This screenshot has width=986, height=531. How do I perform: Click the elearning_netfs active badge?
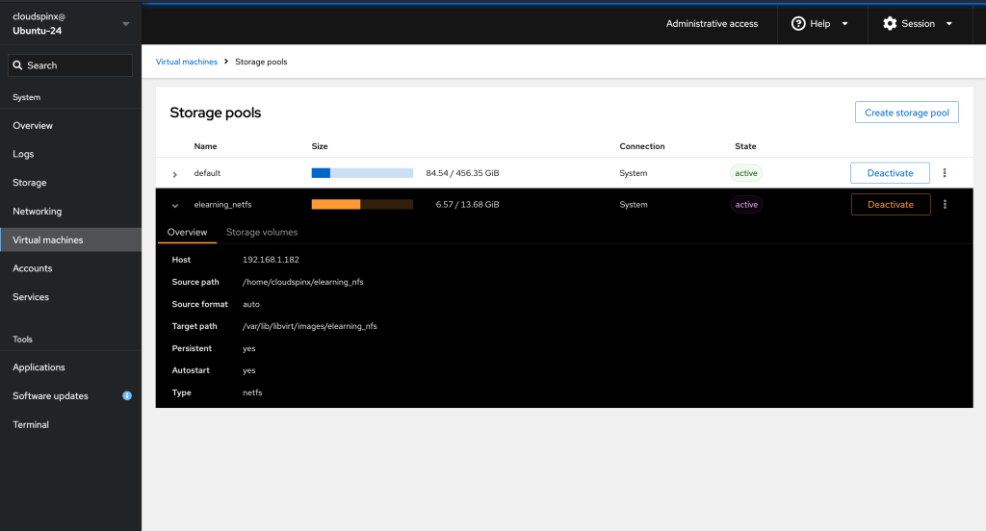[746, 204]
